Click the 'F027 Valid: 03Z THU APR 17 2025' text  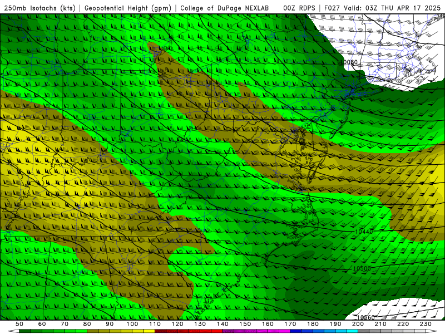383,8
